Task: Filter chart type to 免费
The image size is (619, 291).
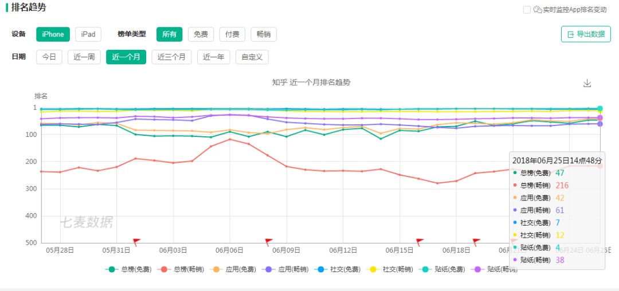Action: [x=201, y=34]
